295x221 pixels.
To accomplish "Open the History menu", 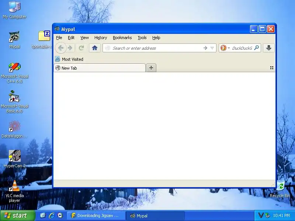I will click(x=101, y=38).
